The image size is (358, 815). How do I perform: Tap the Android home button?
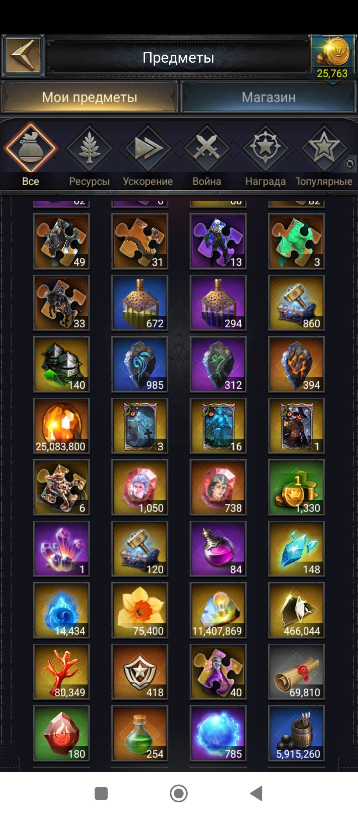[179, 793]
